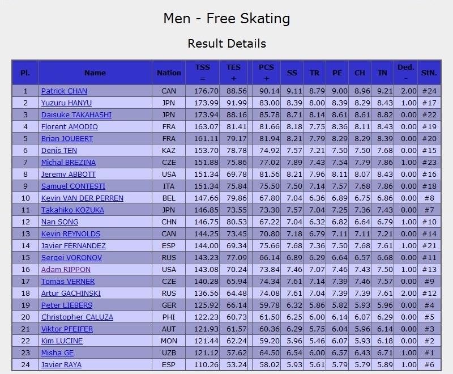The image size is (453, 374).
Task: Open Patrick CHAN's result details link
Action: [64, 91]
